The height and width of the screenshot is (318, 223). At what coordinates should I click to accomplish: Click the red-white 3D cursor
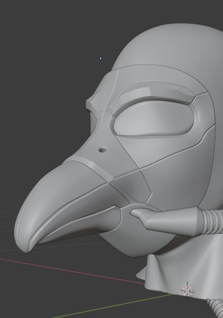pos(187,291)
